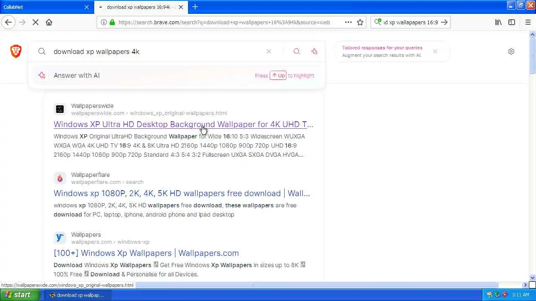The width and height of the screenshot is (536, 301).
Task: Click the horizontal scrollbar right arrow
Action: pyautogui.click(x=526, y=285)
